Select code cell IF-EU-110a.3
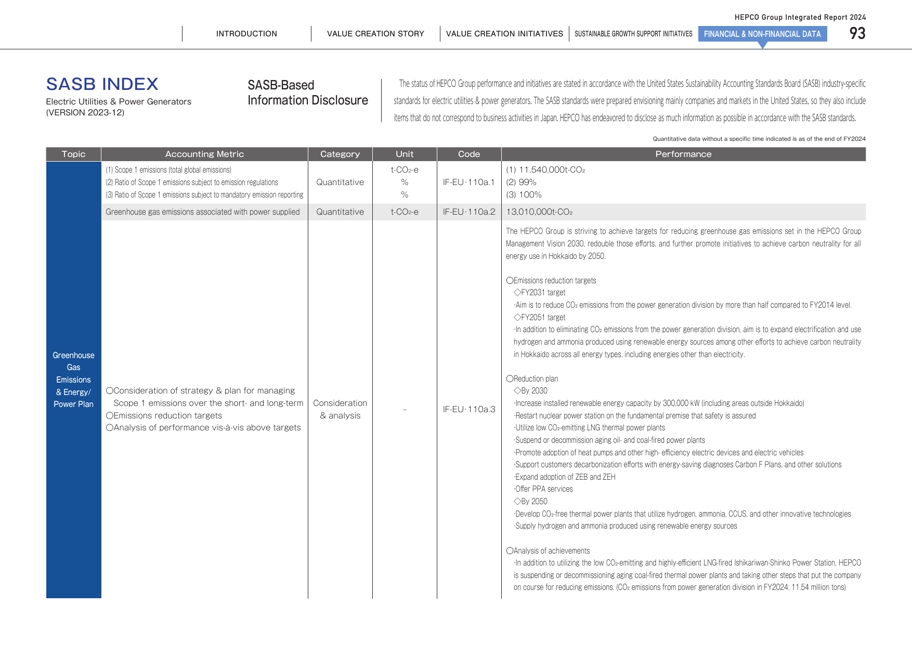This screenshot has width=912, height=645. (469, 410)
